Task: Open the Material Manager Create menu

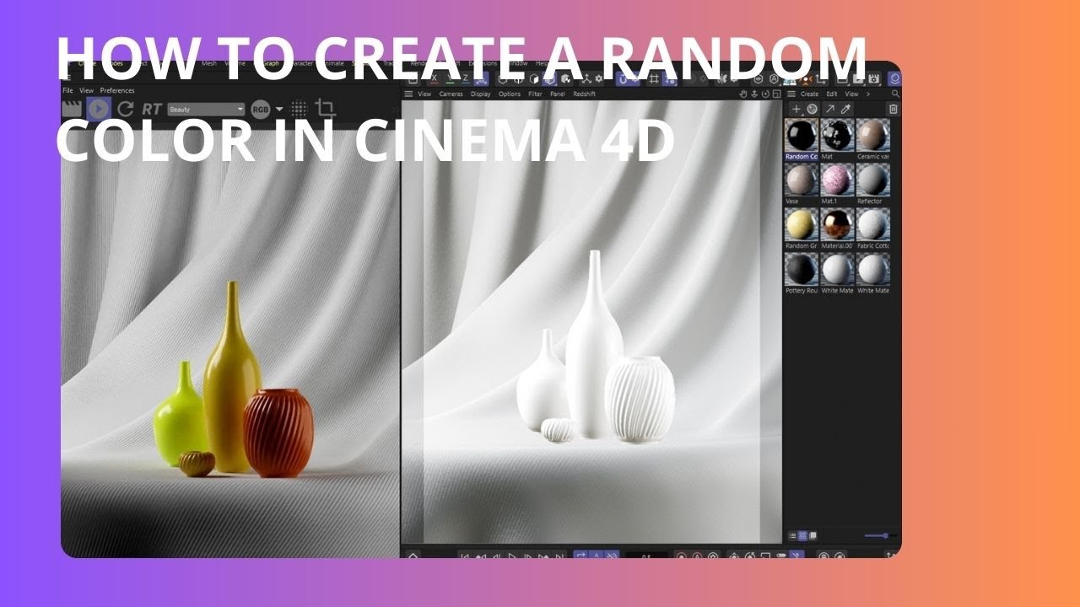Action: pos(809,94)
